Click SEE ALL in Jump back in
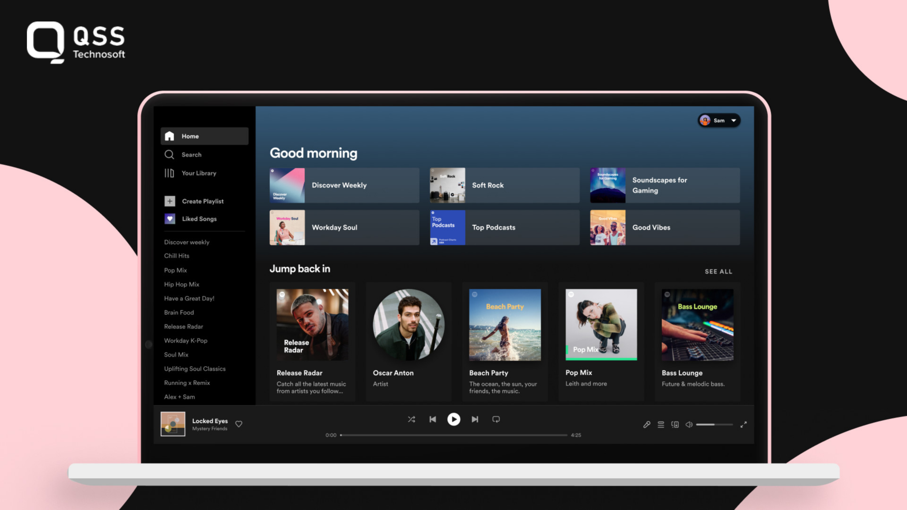Screen dimensions: 907x510 click(718, 271)
